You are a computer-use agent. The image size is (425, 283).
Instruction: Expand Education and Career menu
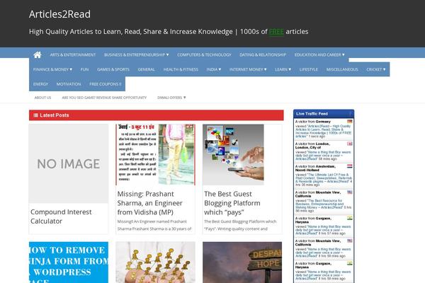319,55
